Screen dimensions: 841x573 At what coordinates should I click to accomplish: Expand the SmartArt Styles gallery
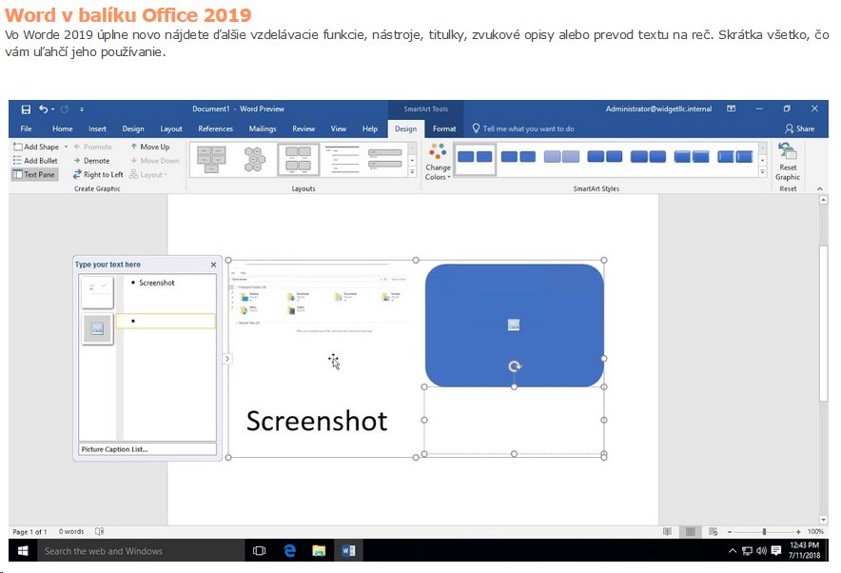(763, 173)
